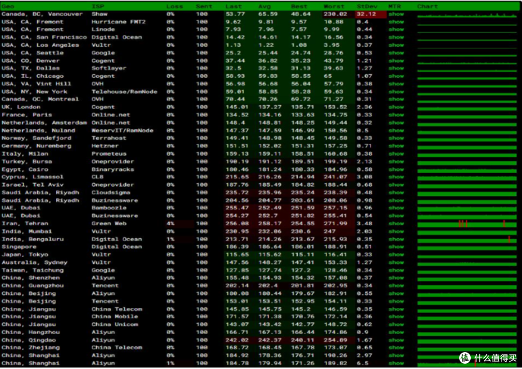Screen dimensions: 522x369
Task: Open the show link for Taiwan, Taichung
Action: pyautogui.click(x=396, y=270)
